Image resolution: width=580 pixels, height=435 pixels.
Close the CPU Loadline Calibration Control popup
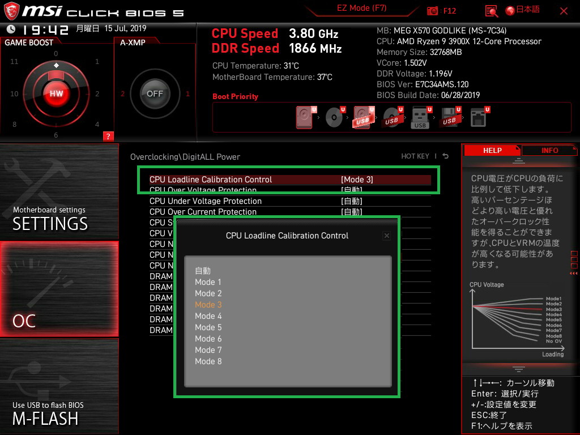[386, 236]
